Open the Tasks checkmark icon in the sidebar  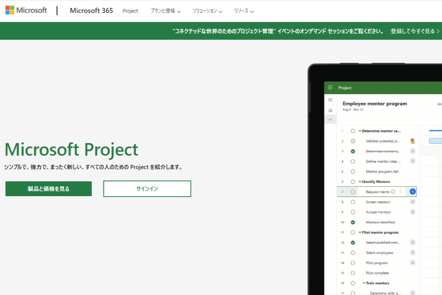pos(330,119)
